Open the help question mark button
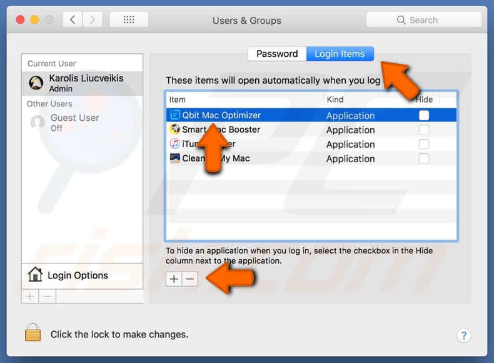The height and width of the screenshot is (363, 494). (464, 335)
